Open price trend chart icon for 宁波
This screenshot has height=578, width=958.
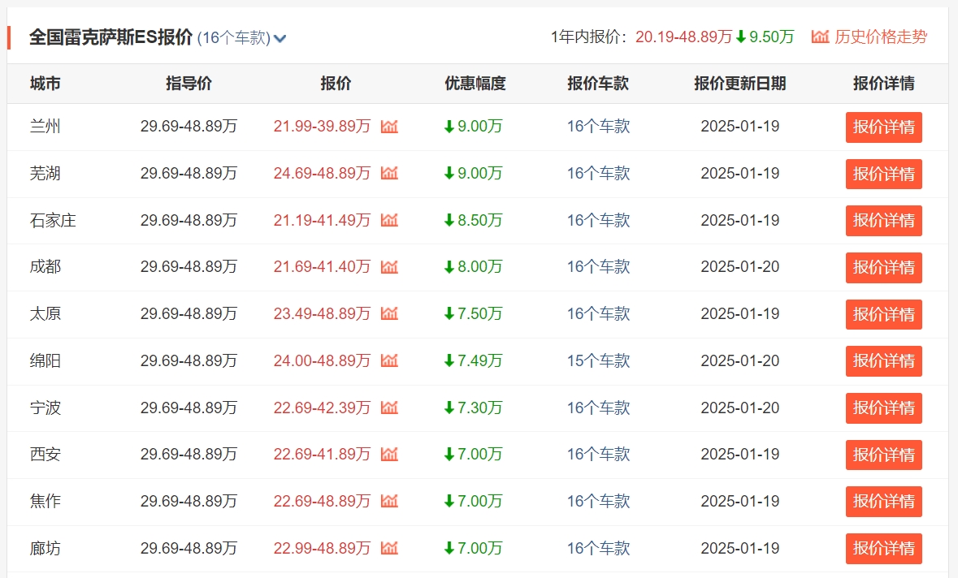[x=389, y=408]
